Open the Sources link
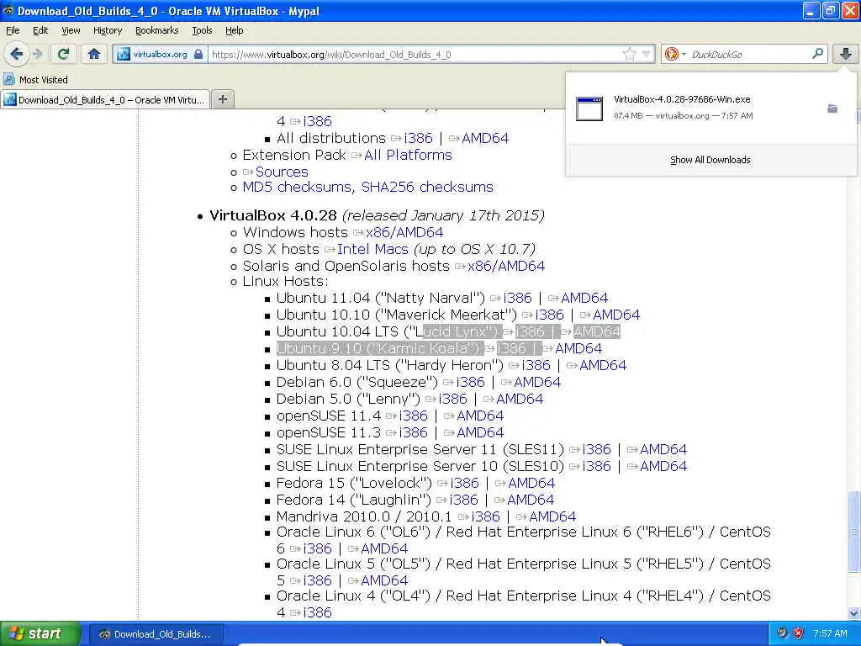 tap(282, 172)
